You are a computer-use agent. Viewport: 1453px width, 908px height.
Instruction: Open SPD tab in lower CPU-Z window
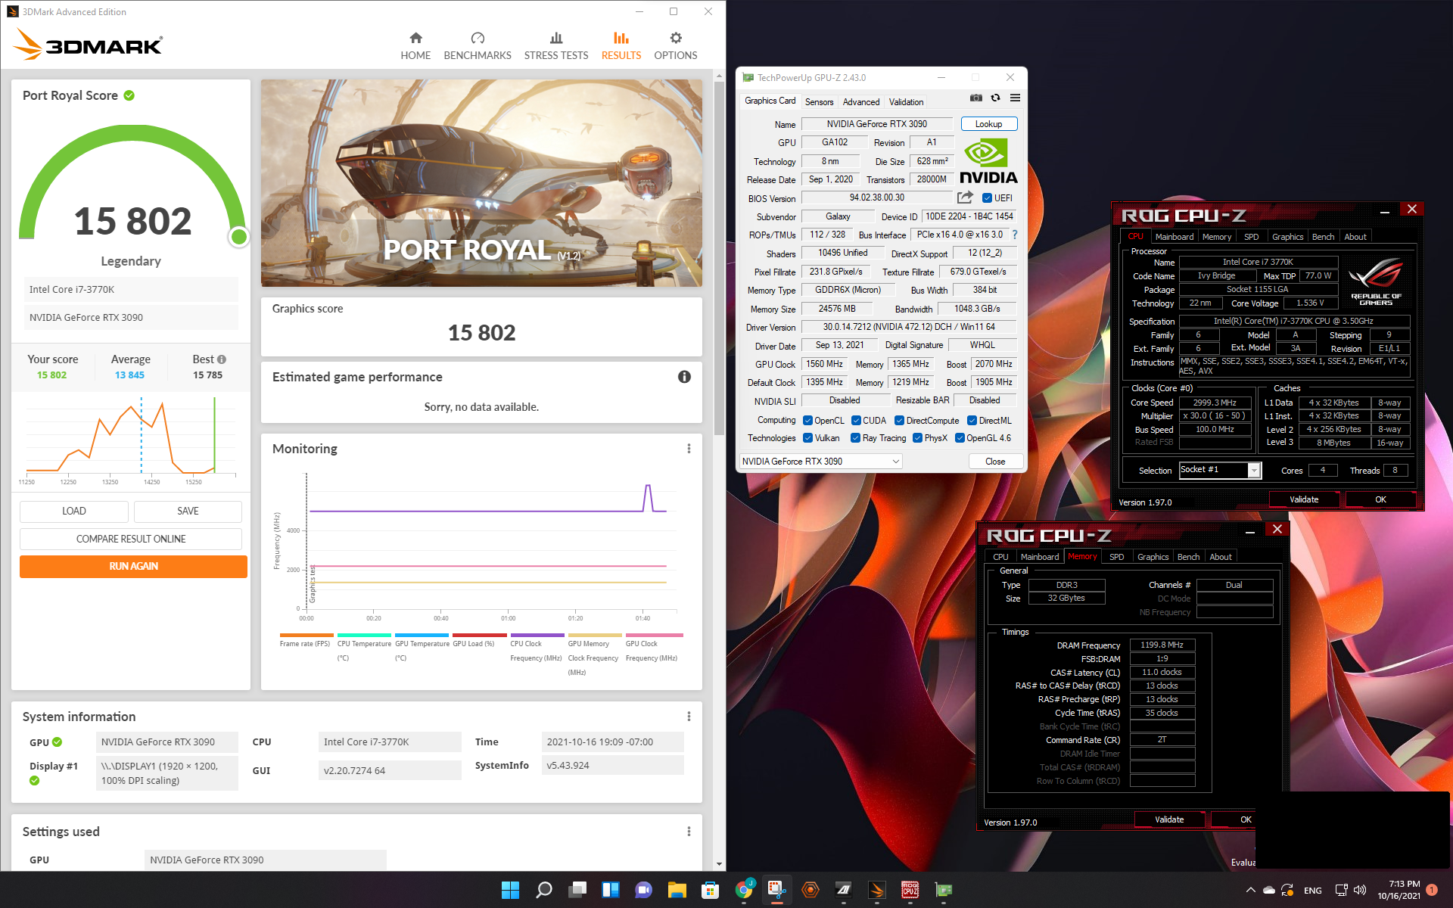pyautogui.click(x=1116, y=557)
